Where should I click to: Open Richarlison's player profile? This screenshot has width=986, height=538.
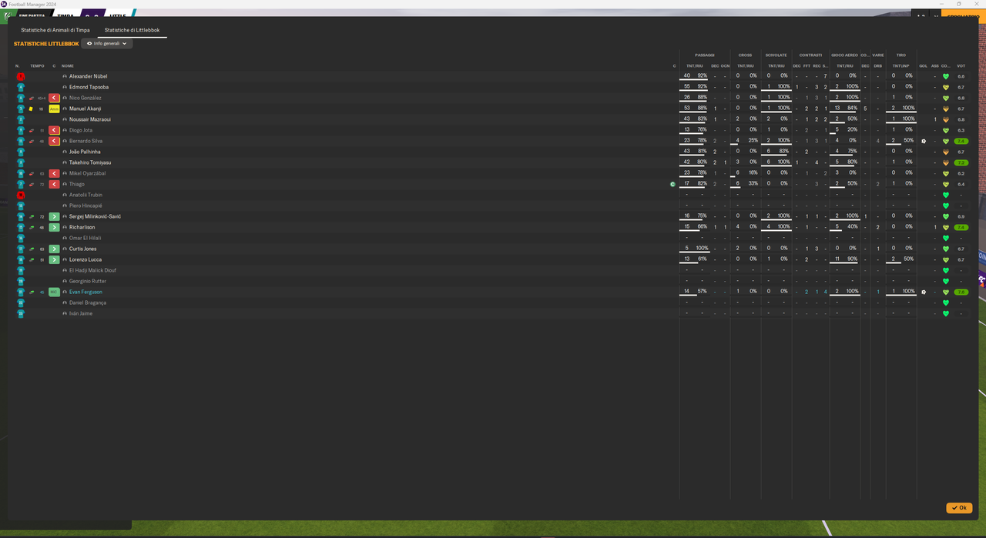point(82,227)
